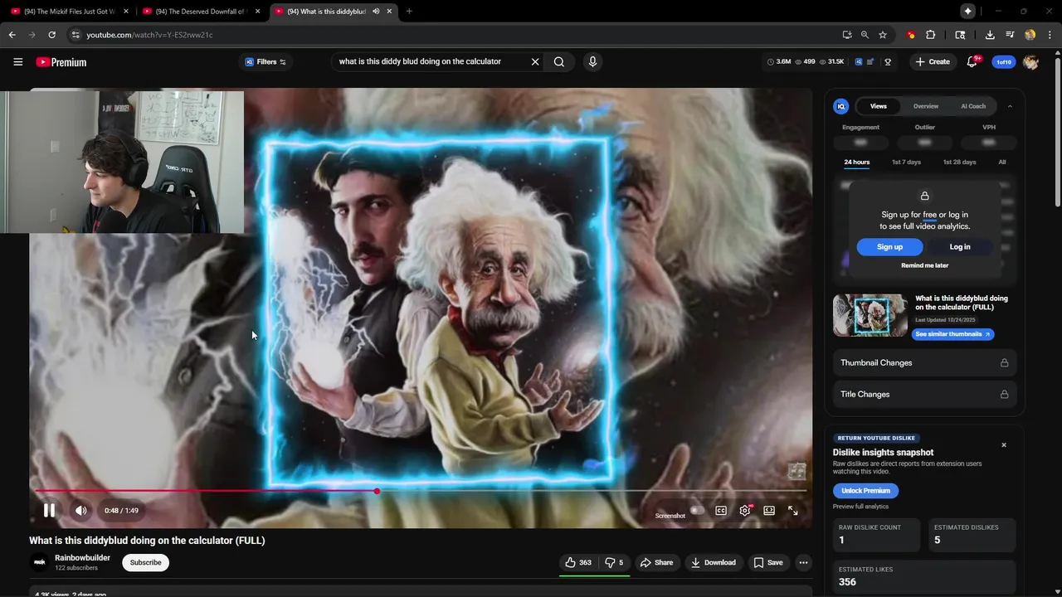Open the YouTube hamburger guide menu
1062x597 pixels.
tap(18, 61)
